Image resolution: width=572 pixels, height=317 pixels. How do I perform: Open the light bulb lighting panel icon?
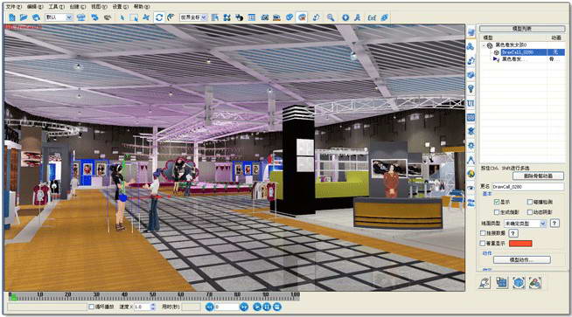tap(471, 88)
